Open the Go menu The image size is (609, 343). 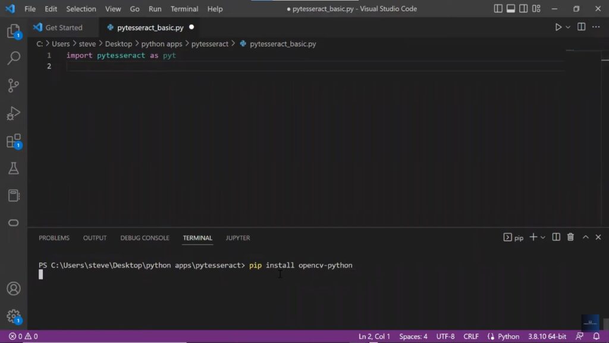tap(134, 8)
